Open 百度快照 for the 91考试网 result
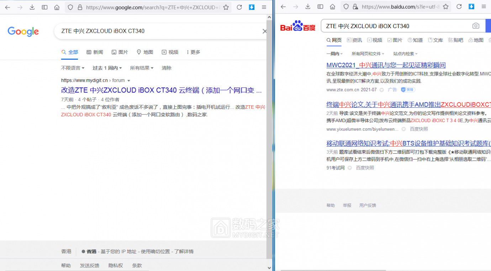 365,168
